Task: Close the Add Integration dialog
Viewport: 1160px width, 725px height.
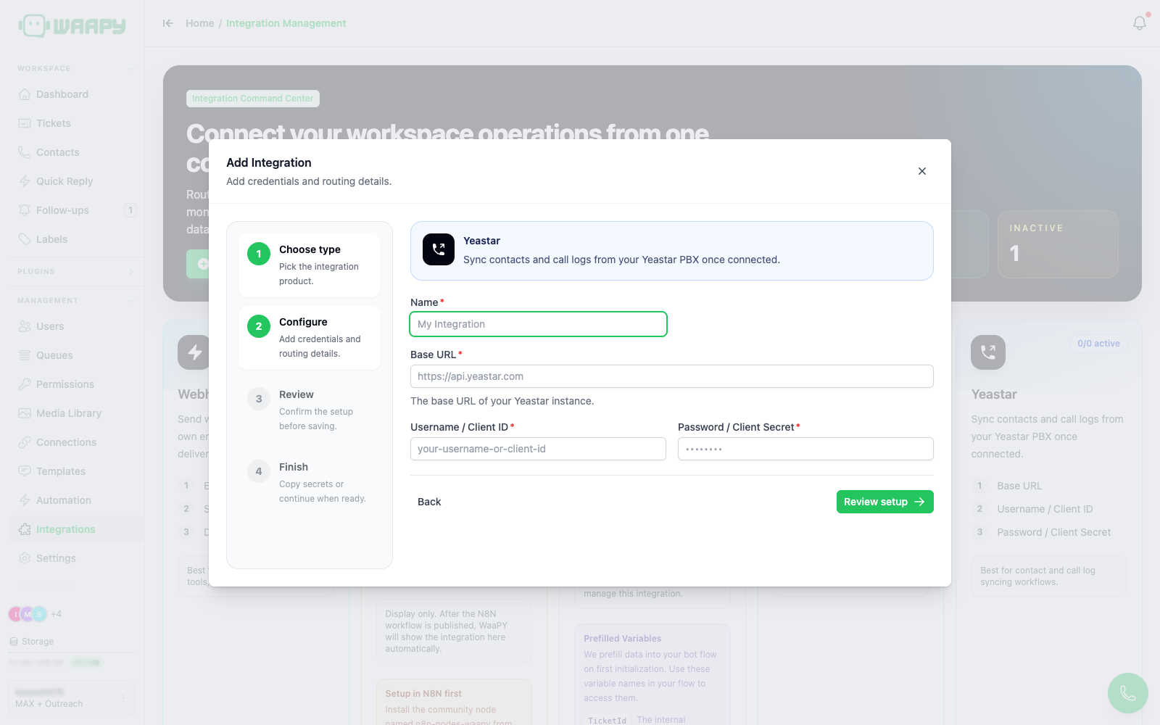Action: (922, 171)
